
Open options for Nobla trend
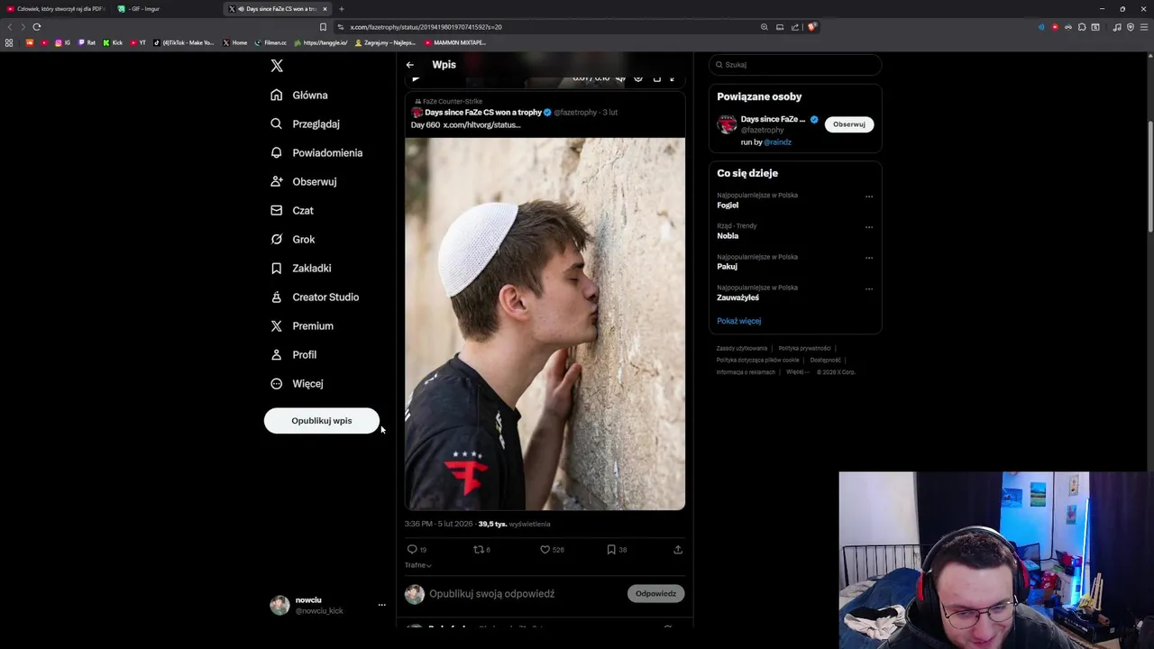869,227
